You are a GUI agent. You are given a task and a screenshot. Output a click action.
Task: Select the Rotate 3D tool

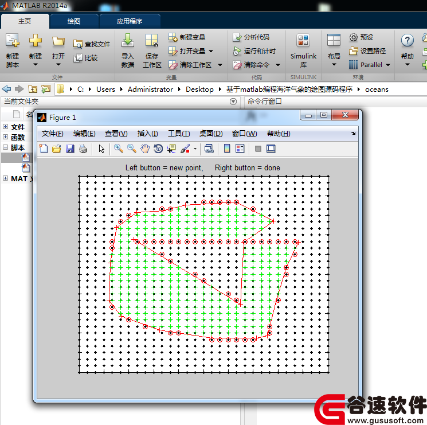click(158, 149)
